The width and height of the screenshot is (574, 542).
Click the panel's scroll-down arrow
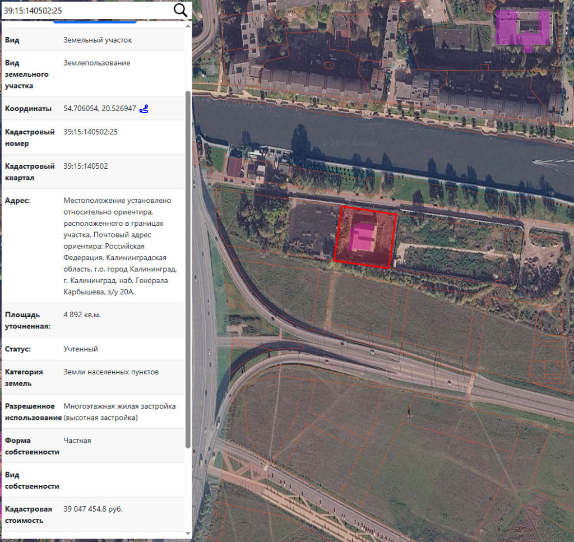[188, 534]
